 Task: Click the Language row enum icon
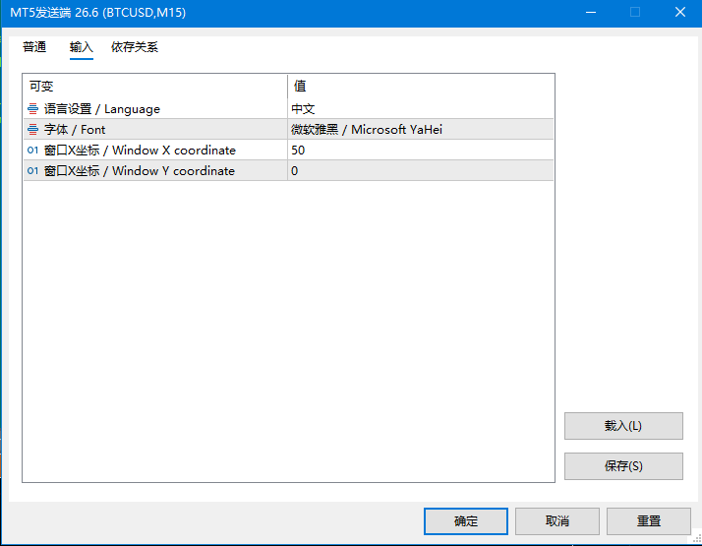pos(32,109)
